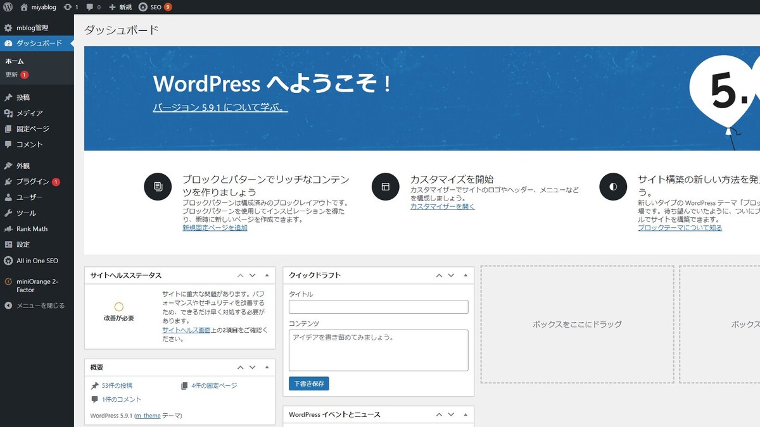
Task: Collapse the サイトヘルスステータス panel
Action: point(267,275)
